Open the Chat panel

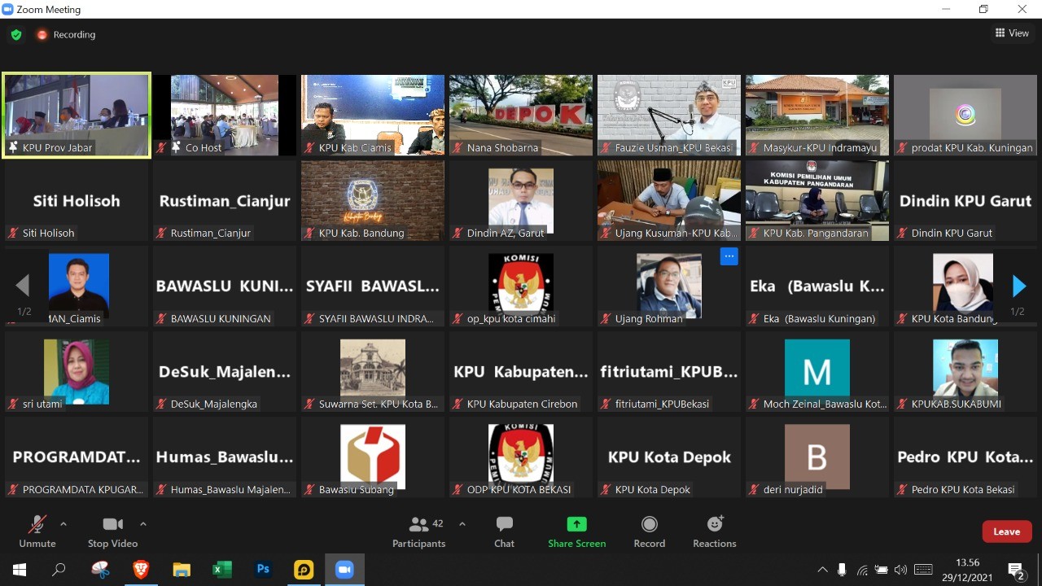tap(504, 531)
